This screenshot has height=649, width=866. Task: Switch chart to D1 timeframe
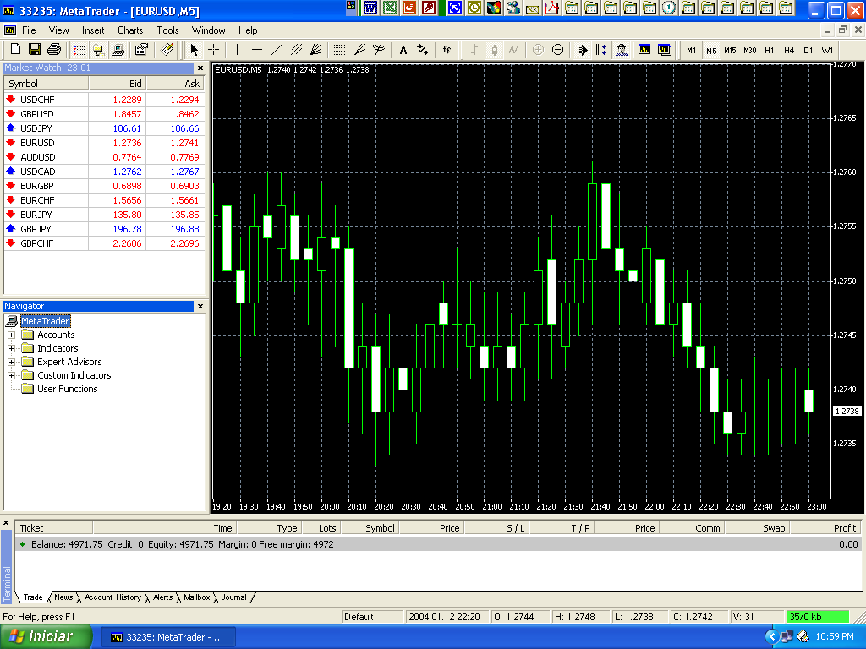808,50
